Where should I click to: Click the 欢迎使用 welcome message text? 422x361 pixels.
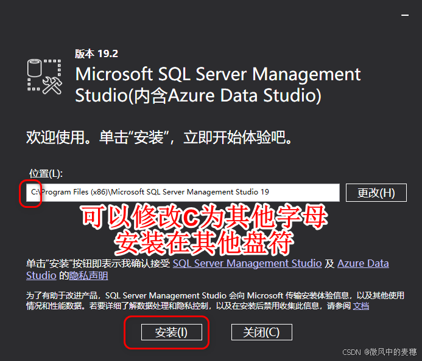159,137
